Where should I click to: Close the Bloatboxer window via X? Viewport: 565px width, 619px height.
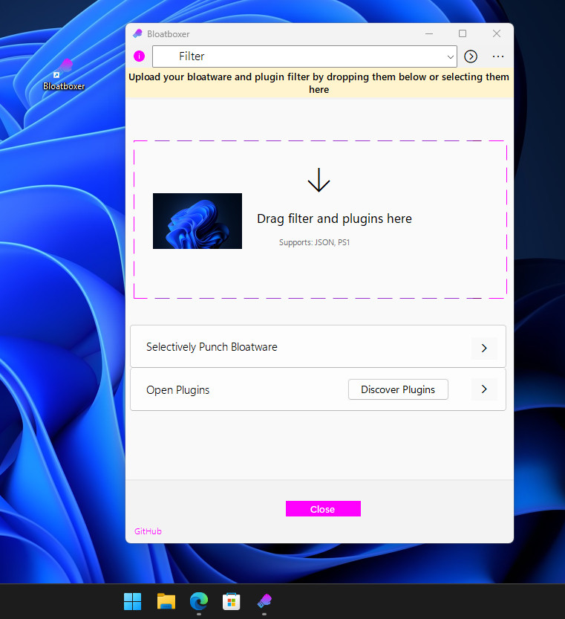coord(497,34)
